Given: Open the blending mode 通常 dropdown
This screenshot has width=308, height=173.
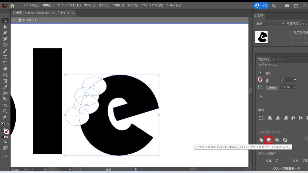Looking at the screenshot, I should tap(270, 24).
